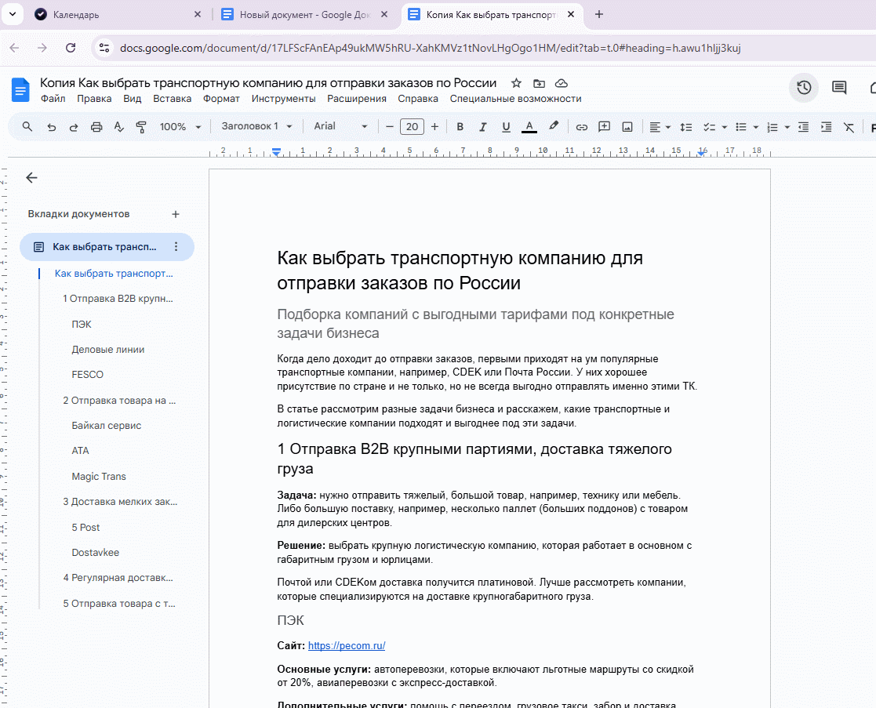
Task: Open comments panel icon
Action: (x=839, y=88)
